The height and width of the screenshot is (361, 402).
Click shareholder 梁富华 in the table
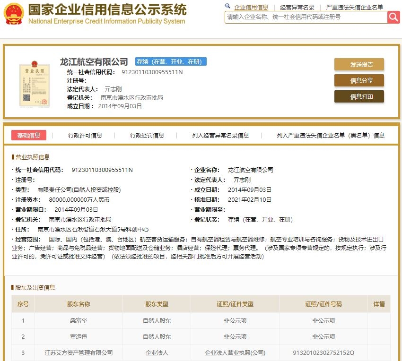coord(79,320)
